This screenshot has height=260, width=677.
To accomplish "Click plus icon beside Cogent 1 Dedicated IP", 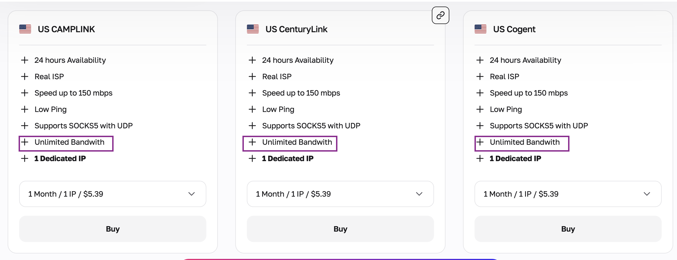I will (x=480, y=158).
